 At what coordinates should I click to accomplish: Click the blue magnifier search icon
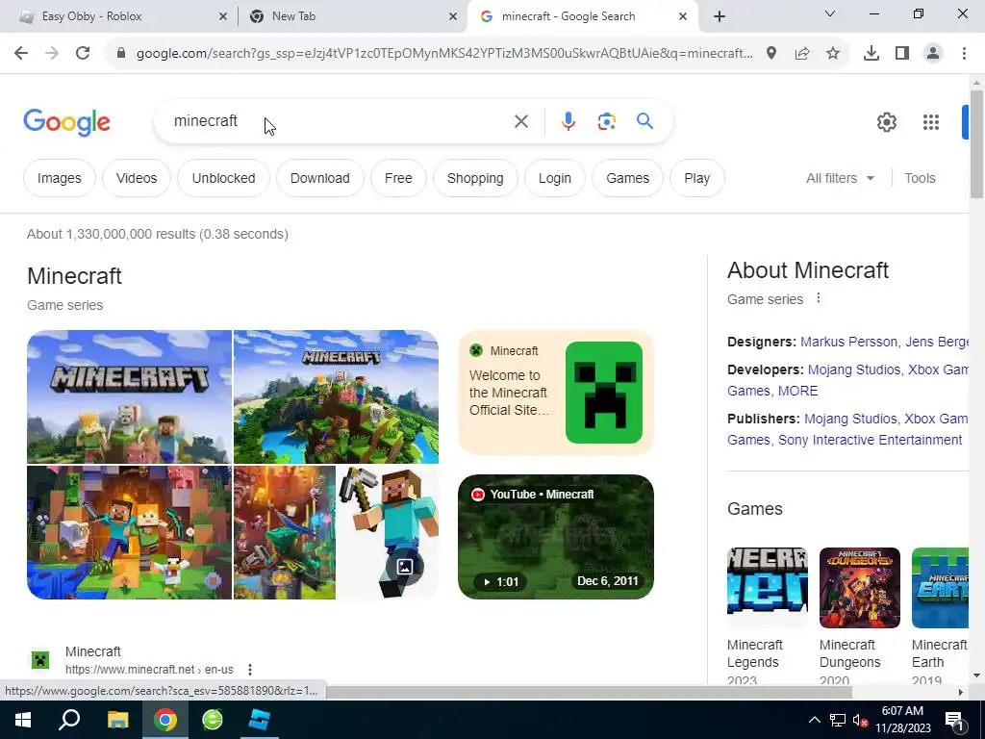644,120
